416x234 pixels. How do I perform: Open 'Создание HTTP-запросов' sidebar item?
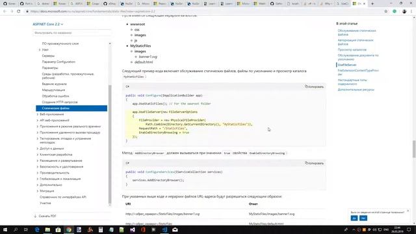tap(60, 102)
